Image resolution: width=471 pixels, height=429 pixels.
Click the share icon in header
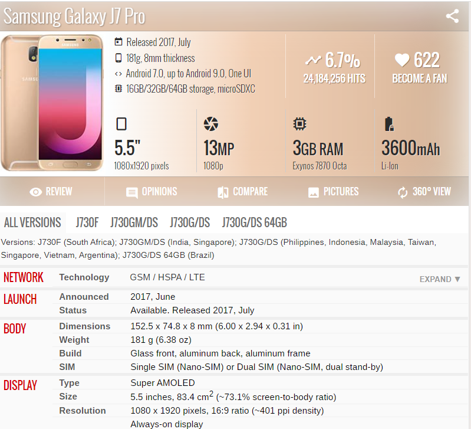(x=452, y=17)
